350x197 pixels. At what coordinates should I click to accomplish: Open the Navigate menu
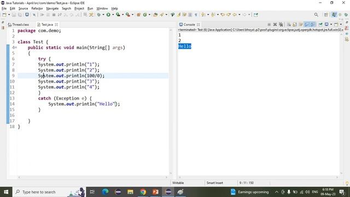point(52,9)
